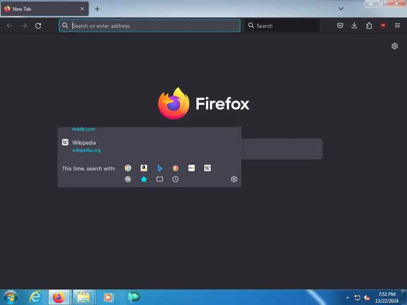The image size is (407, 305).
Task: Open the uBlock Origin extension icon
Action: (383, 25)
